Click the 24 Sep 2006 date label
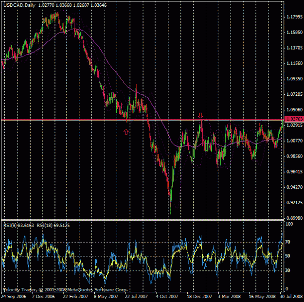This screenshot has height=302, width=304. [x=14, y=297]
